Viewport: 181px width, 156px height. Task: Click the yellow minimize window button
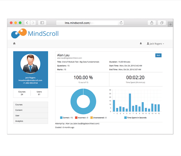point(16,23)
